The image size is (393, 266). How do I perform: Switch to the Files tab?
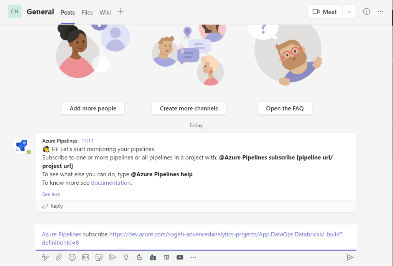point(87,12)
